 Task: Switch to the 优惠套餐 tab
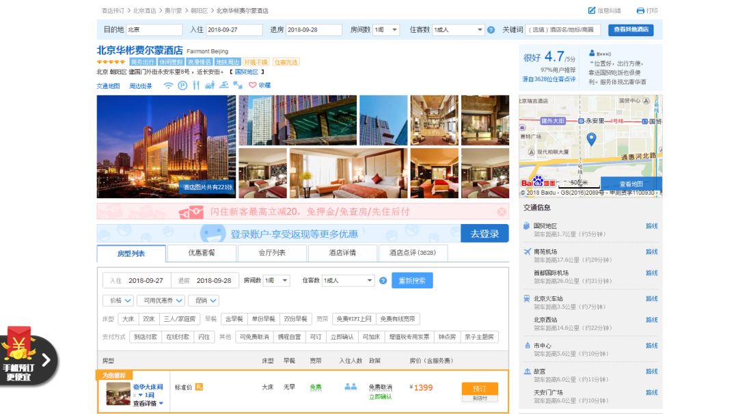pyautogui.click(x=202, y=253)
